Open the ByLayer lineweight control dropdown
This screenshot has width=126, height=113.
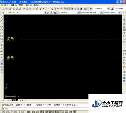(x=119, y=13)
